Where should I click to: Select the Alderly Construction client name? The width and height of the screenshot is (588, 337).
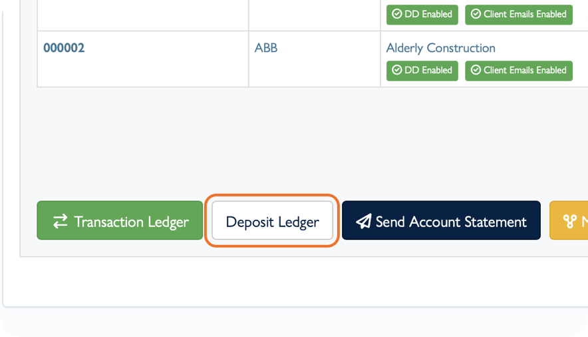click(440, 48)
